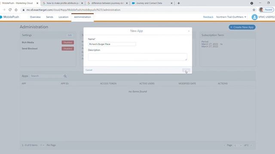The image size is (275, 154).
Task: Click the SFMC user avatar icon
Action: (x=254, y=17)
